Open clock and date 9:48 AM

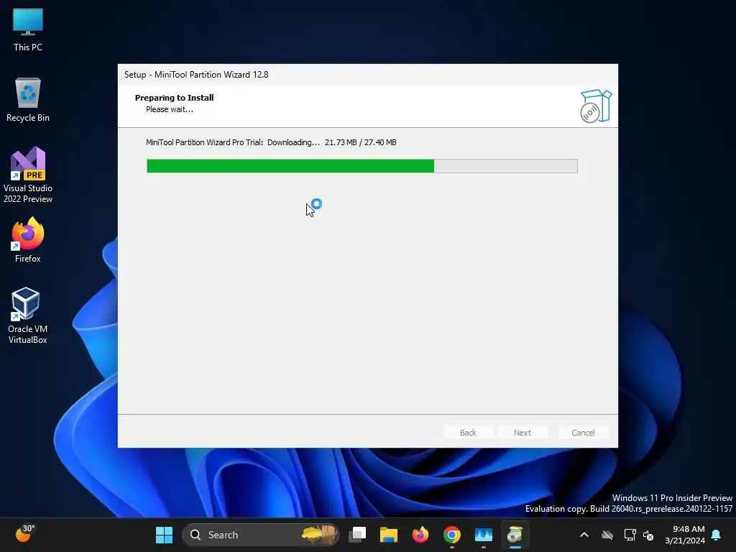pyautogui.click(x=685, y=535)
